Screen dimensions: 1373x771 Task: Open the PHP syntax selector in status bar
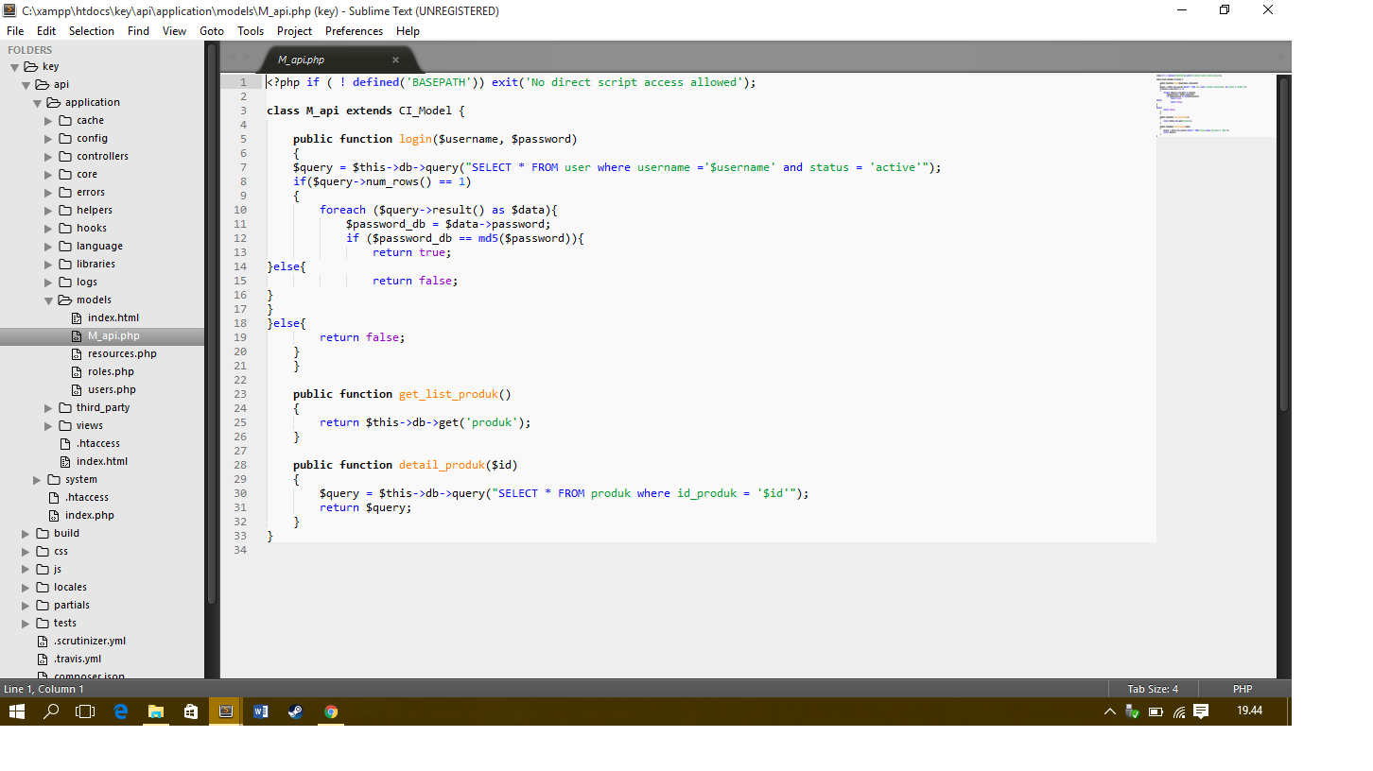(x=1242, y=688)
